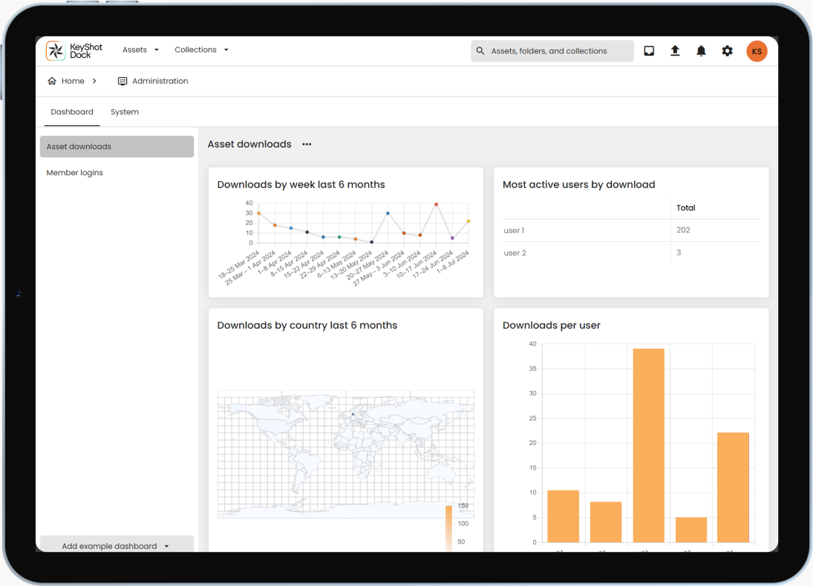This screenshot has width=813, height=586.
Task: Click the tallest orange bar in chart
Action: [x=648, y=445]
